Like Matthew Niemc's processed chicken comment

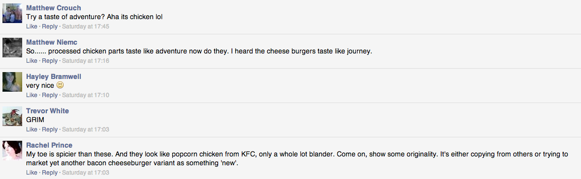(x=32, y=61)
